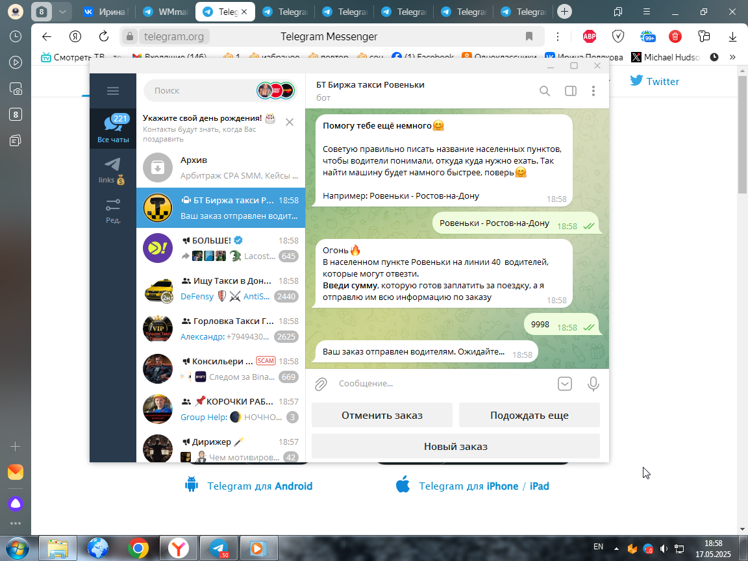Open a new browser tab
This screenshot has width=748, height=561.
tap(564, 12)
